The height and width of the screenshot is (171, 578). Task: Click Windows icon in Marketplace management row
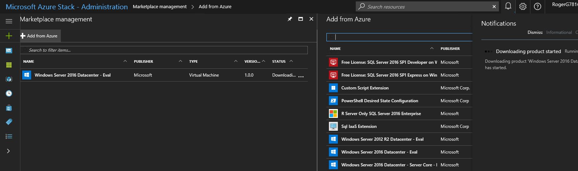click(26, 75)
